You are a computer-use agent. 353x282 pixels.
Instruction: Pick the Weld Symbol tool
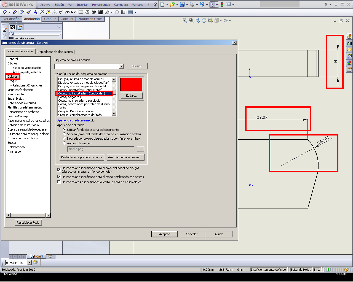click(x=67, y=12)
